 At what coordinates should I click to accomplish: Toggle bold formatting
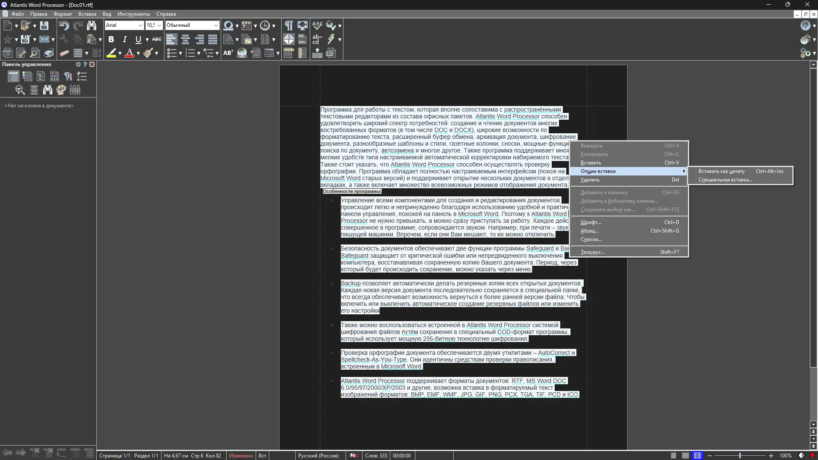(111, 40)
